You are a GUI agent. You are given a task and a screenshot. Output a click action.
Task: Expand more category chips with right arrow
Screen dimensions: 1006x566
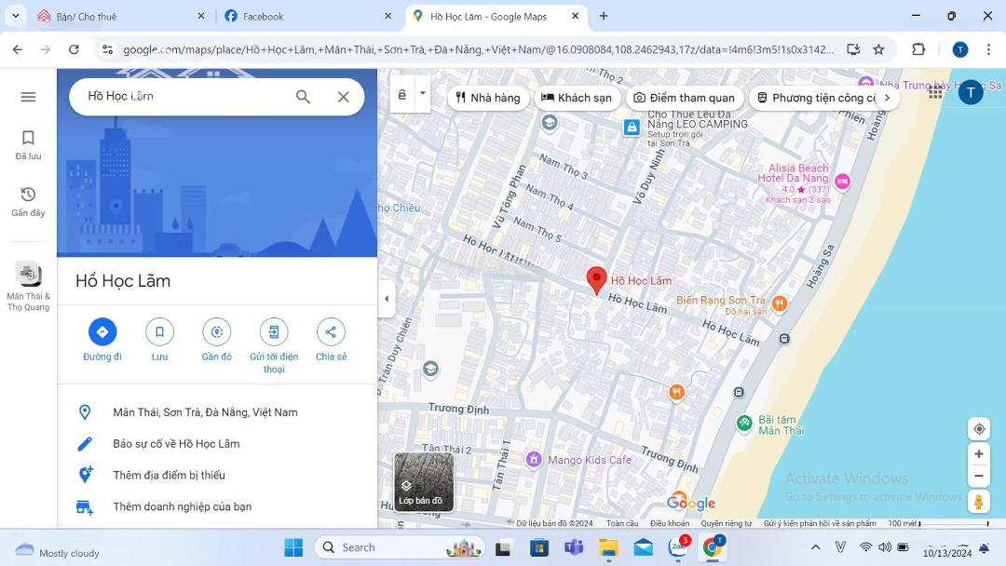tap(887, 98)
